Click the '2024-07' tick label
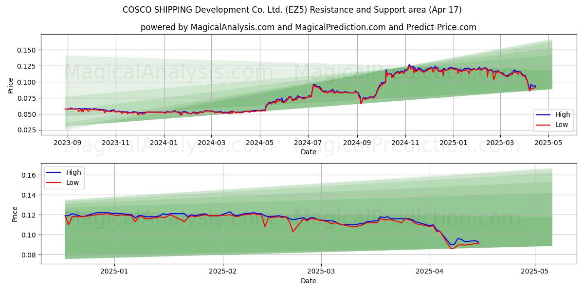 coord(308,143)
